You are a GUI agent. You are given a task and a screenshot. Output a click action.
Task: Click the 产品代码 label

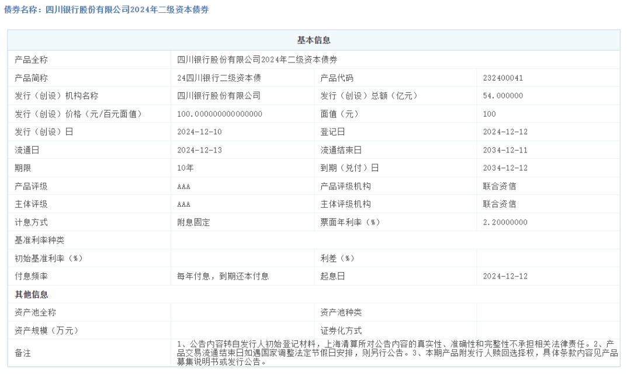tap(337, 78)
